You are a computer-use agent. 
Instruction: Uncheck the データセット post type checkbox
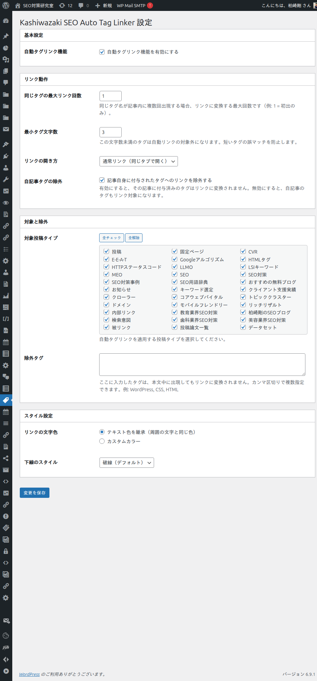(x=243, y=327)
